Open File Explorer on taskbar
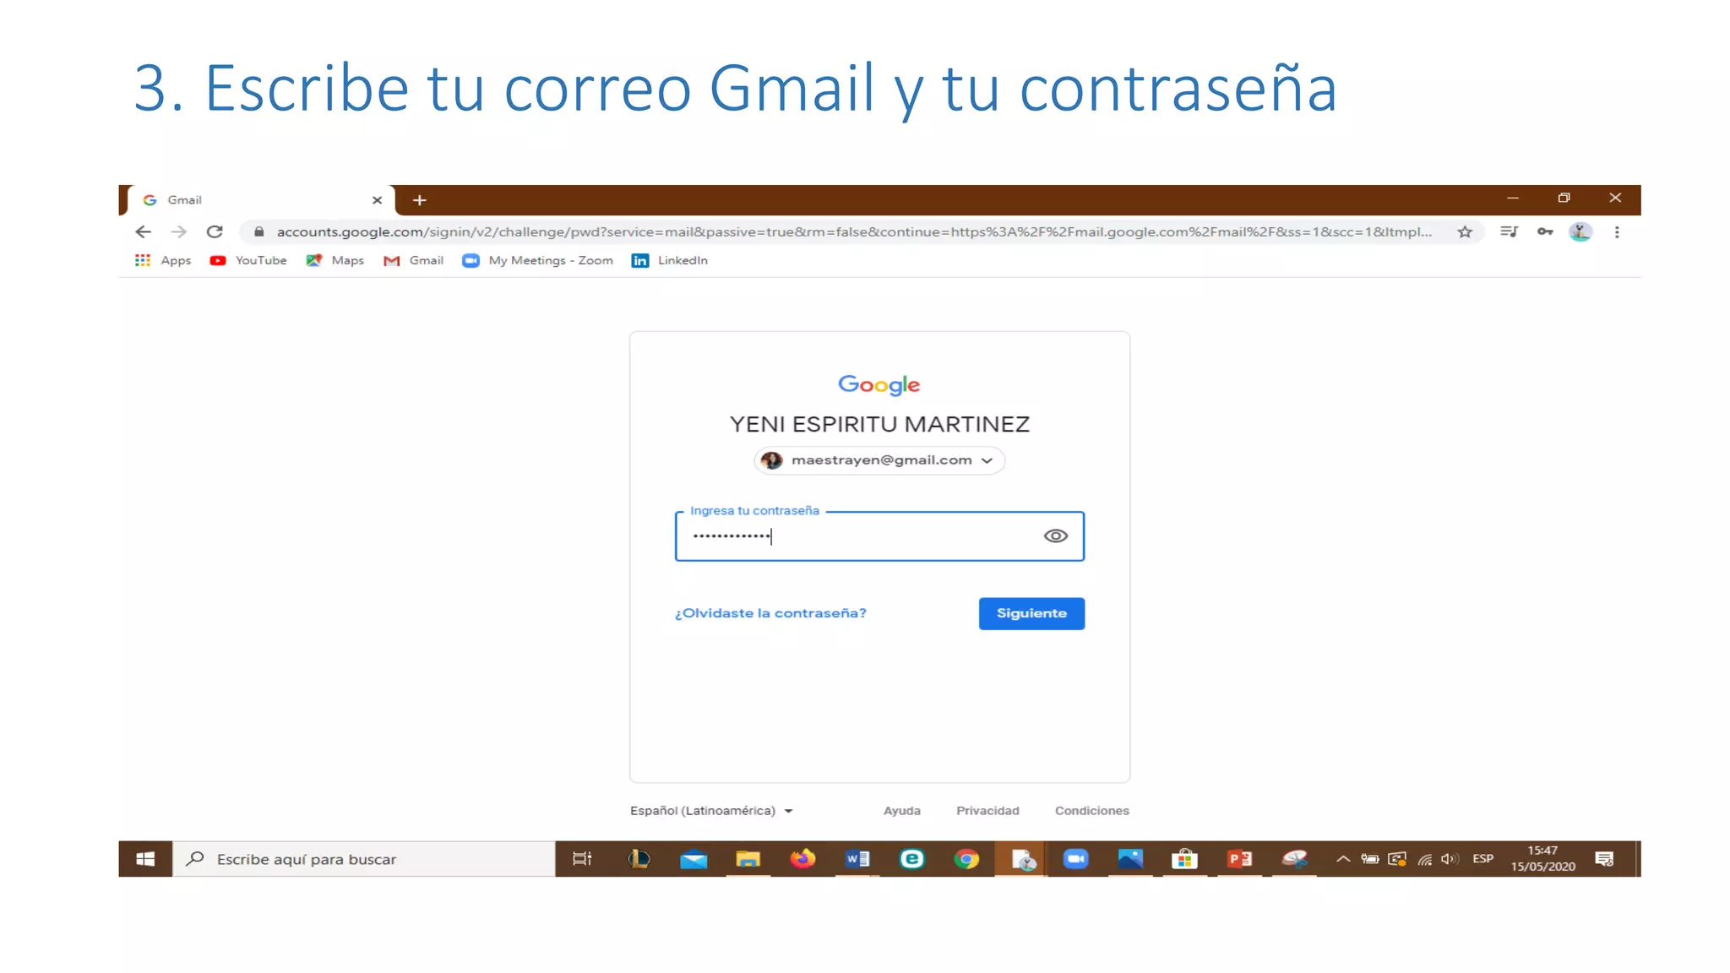This screenshot has width=1730, height=973. (x=748, y=859)
